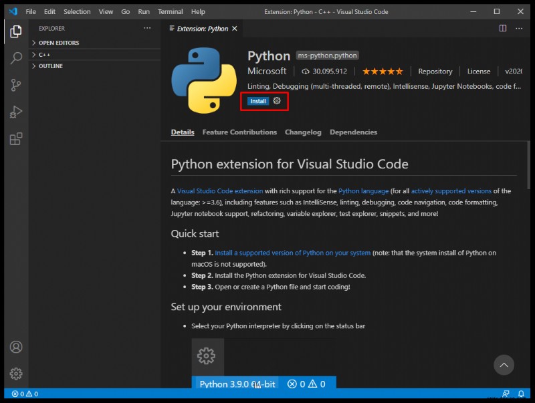Open the Terminal menu

click(x=171, y=11)
